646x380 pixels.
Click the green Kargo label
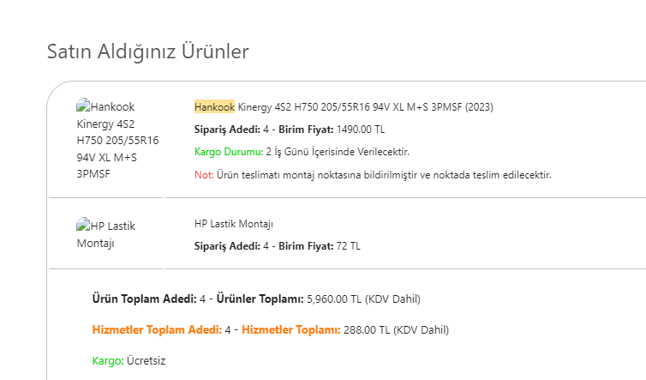(x=108, y=361)
